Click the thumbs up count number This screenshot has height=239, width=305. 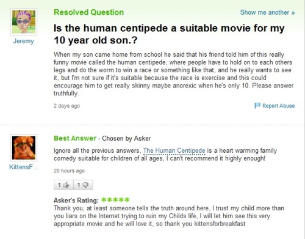[x=59, y=185]
